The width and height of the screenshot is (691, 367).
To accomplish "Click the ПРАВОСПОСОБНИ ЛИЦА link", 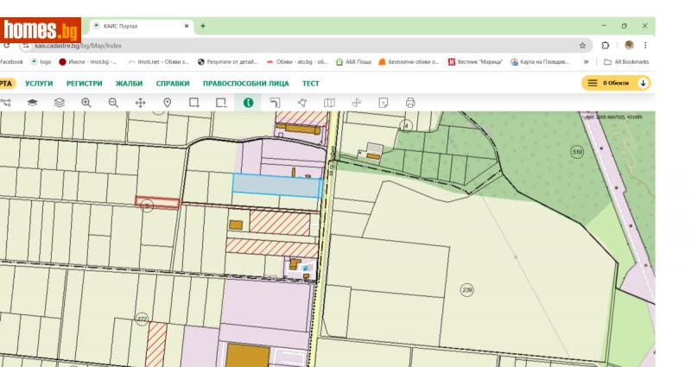I will click(247, 83).
